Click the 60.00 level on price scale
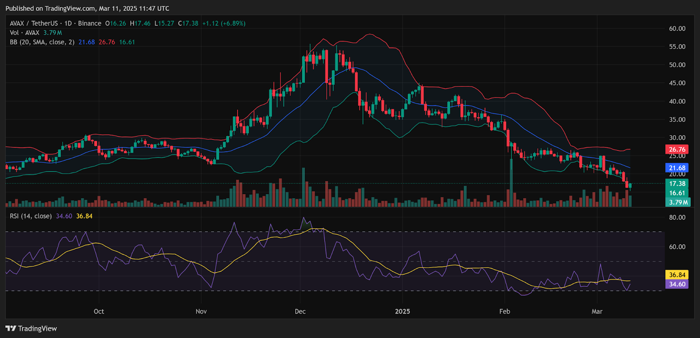 point(677,28)
